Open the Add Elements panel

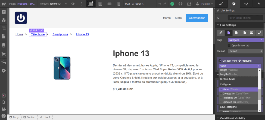[x=4, y=12]
